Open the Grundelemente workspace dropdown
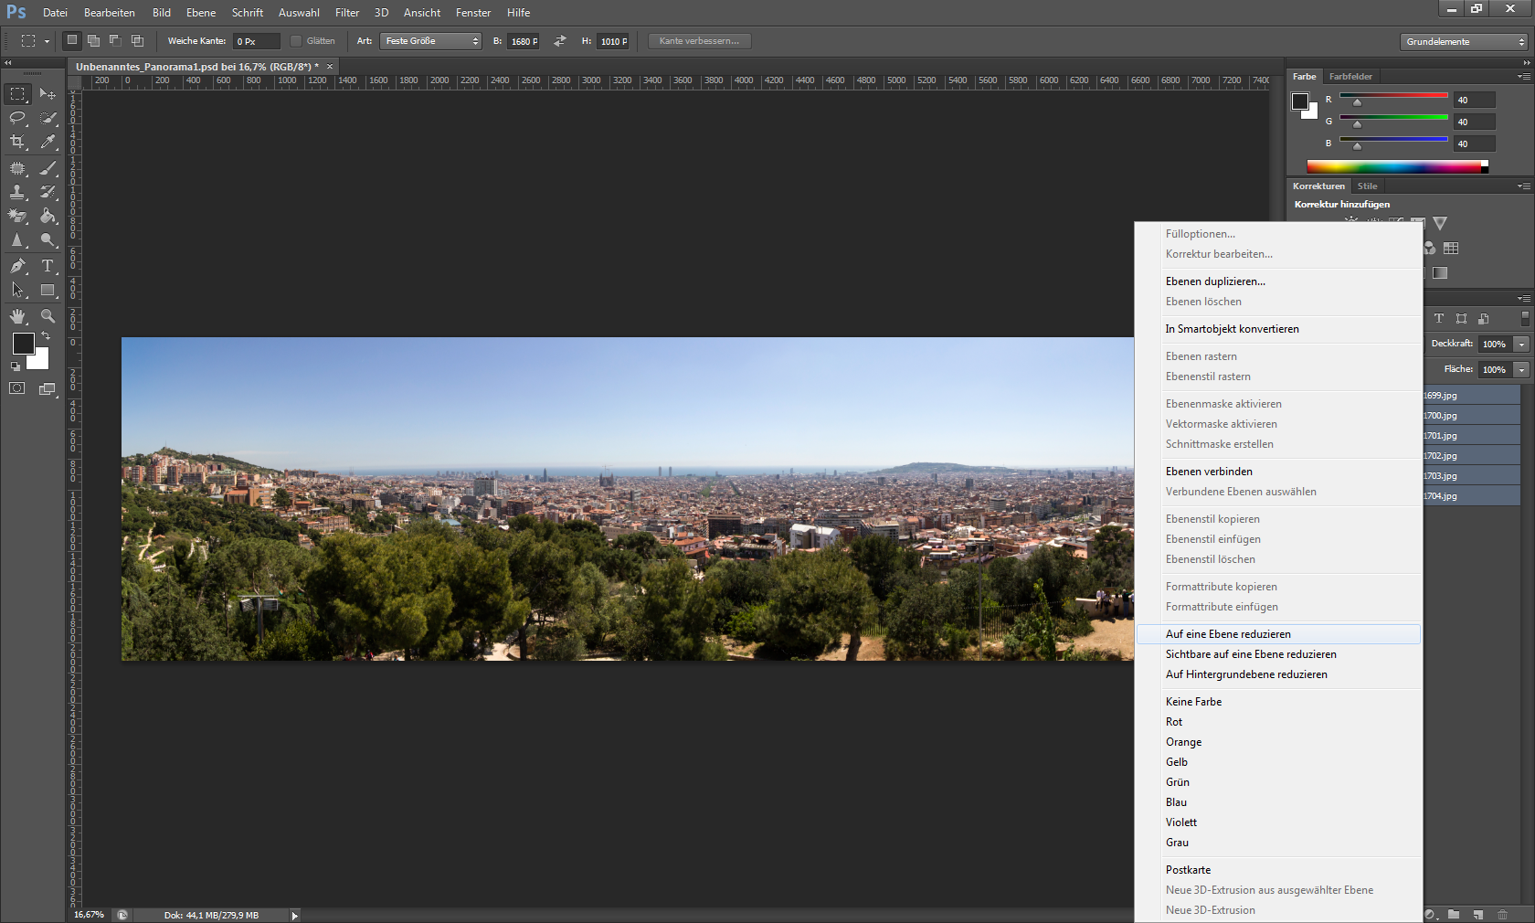Screen dimensions: 1535x923 [1465, 42]
